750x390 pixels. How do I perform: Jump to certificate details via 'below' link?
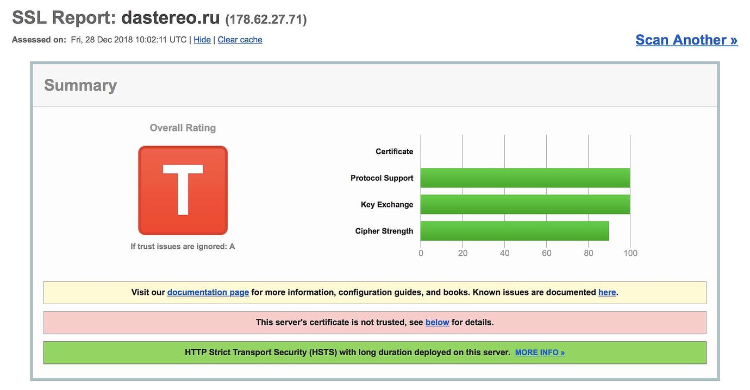click(x=437, y=322)
